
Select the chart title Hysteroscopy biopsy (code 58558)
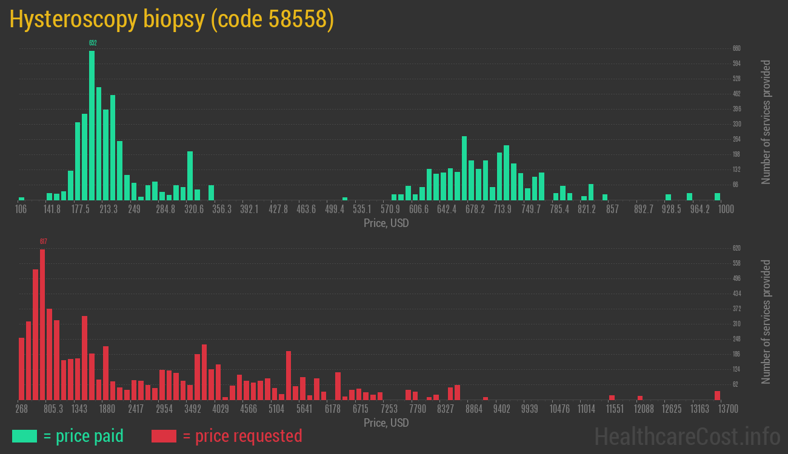pos(172,19)
